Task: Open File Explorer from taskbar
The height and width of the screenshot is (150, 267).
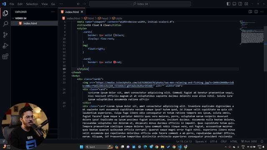Action: [162, 147]
